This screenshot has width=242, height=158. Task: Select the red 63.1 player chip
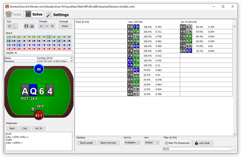click(39, 115)
